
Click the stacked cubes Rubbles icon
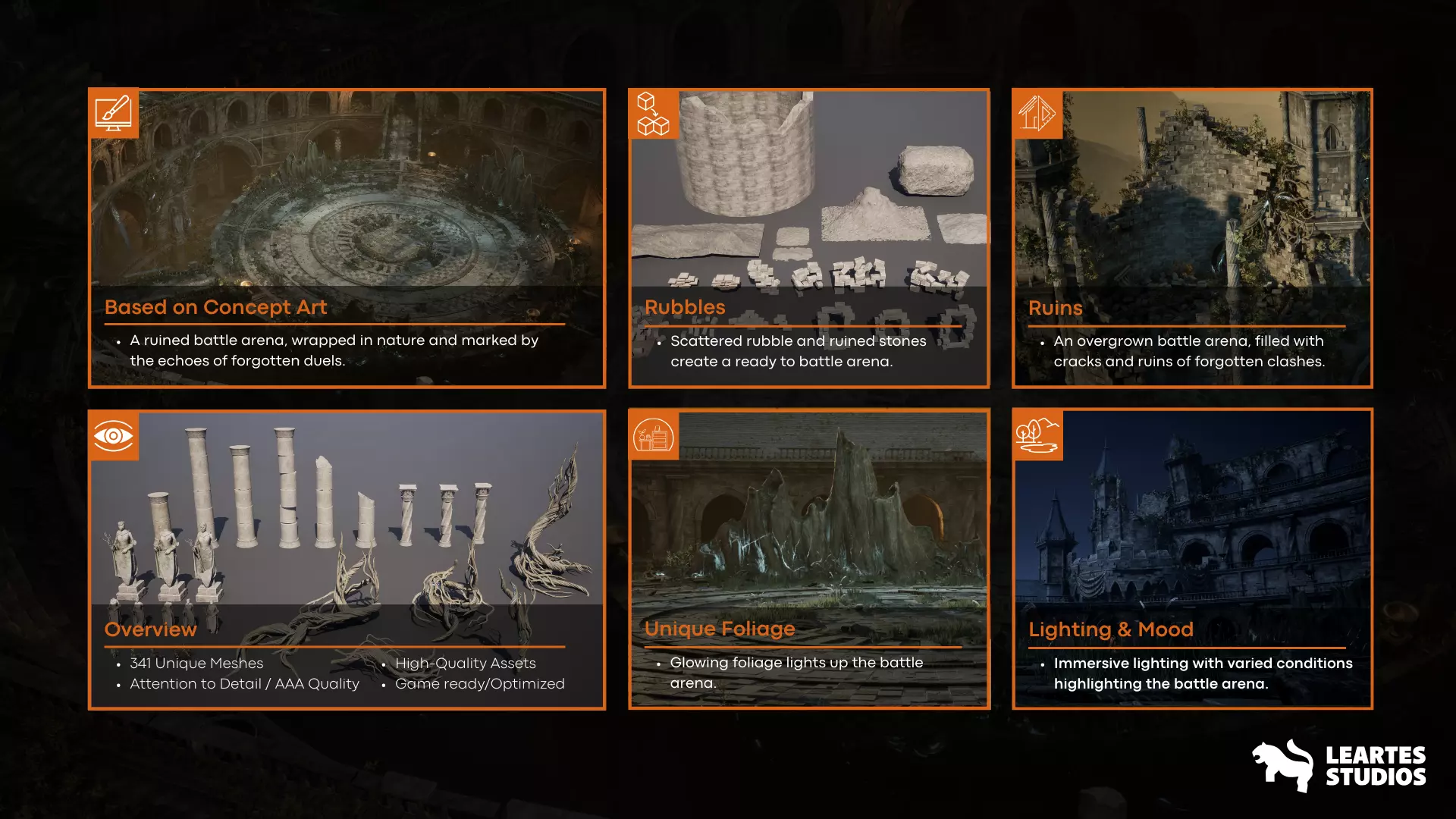[653, 114]
